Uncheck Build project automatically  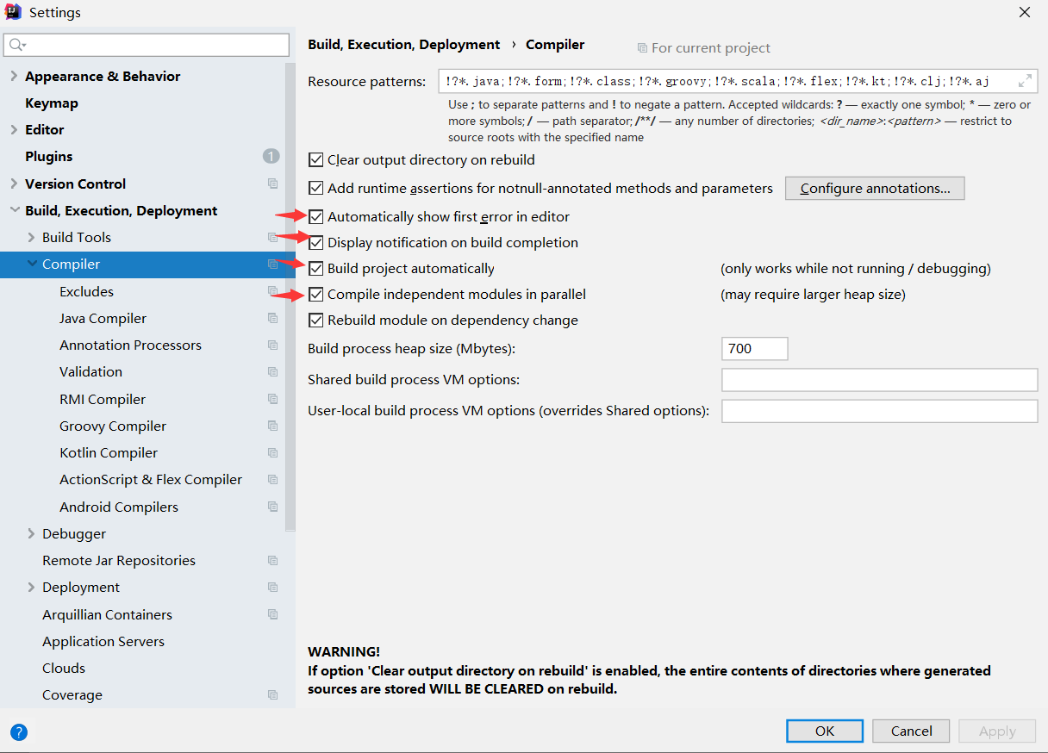[316, 268]
